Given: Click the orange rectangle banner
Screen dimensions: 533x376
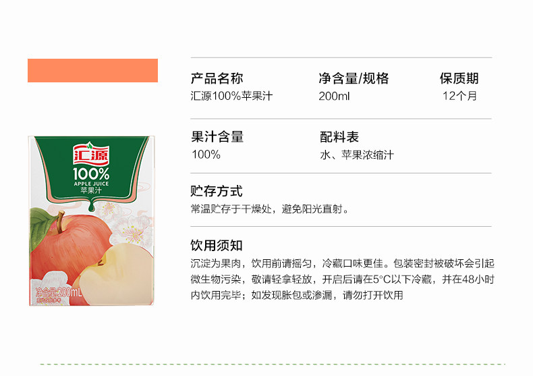Looking at the screenshot, I should point(93,70).
